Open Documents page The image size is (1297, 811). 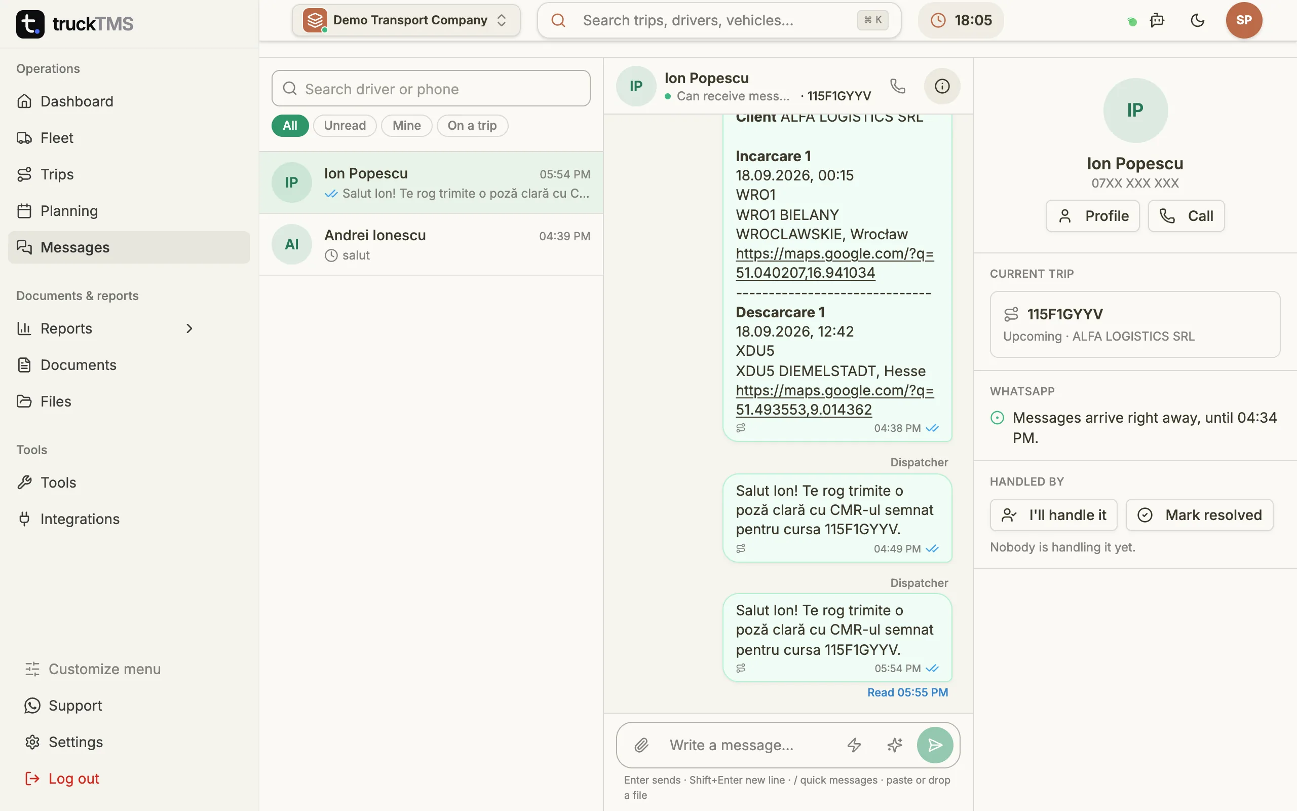(129, 365)
